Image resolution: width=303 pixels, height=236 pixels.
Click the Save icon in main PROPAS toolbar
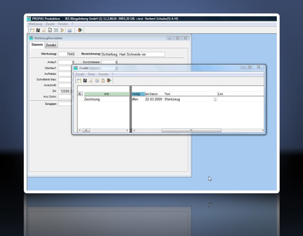pyautogui.click(x=38, y=30)
